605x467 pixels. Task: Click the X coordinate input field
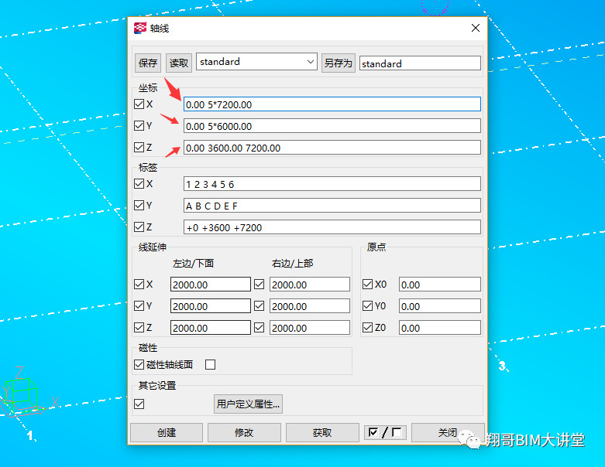(332, 104)
